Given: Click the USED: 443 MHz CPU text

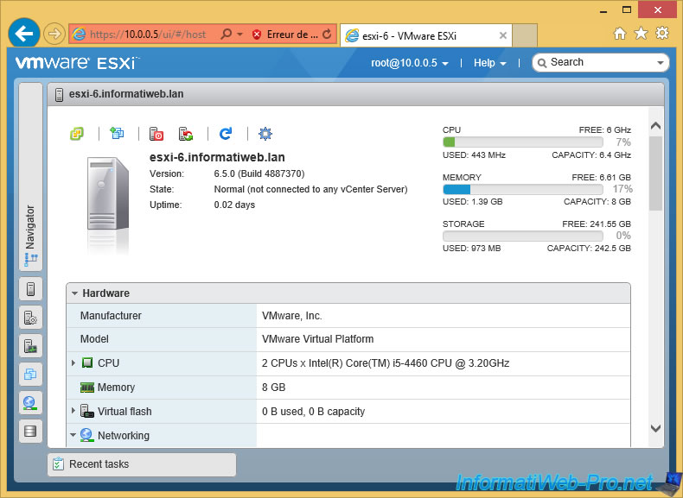Looking at the screenshot, I should [x=474, y=155].
